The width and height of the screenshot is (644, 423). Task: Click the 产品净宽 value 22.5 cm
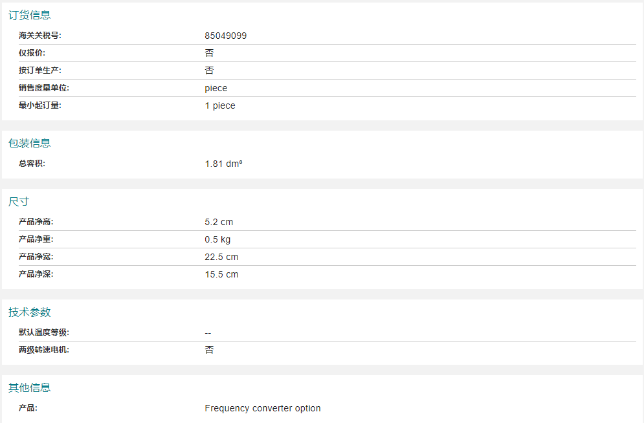[221, 257]
